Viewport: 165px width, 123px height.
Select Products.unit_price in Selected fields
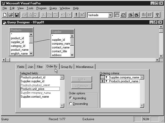point(32,89)
